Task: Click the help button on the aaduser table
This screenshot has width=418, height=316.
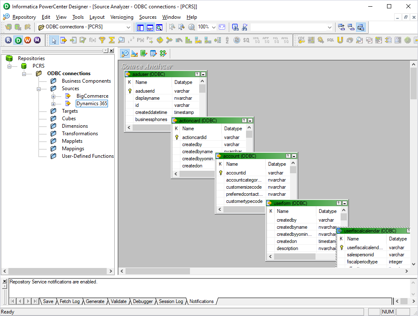Action: coord(197,74)
